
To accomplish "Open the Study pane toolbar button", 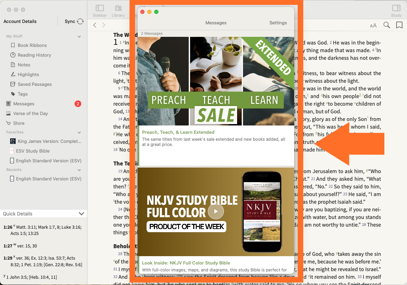I will pos(396,11).
